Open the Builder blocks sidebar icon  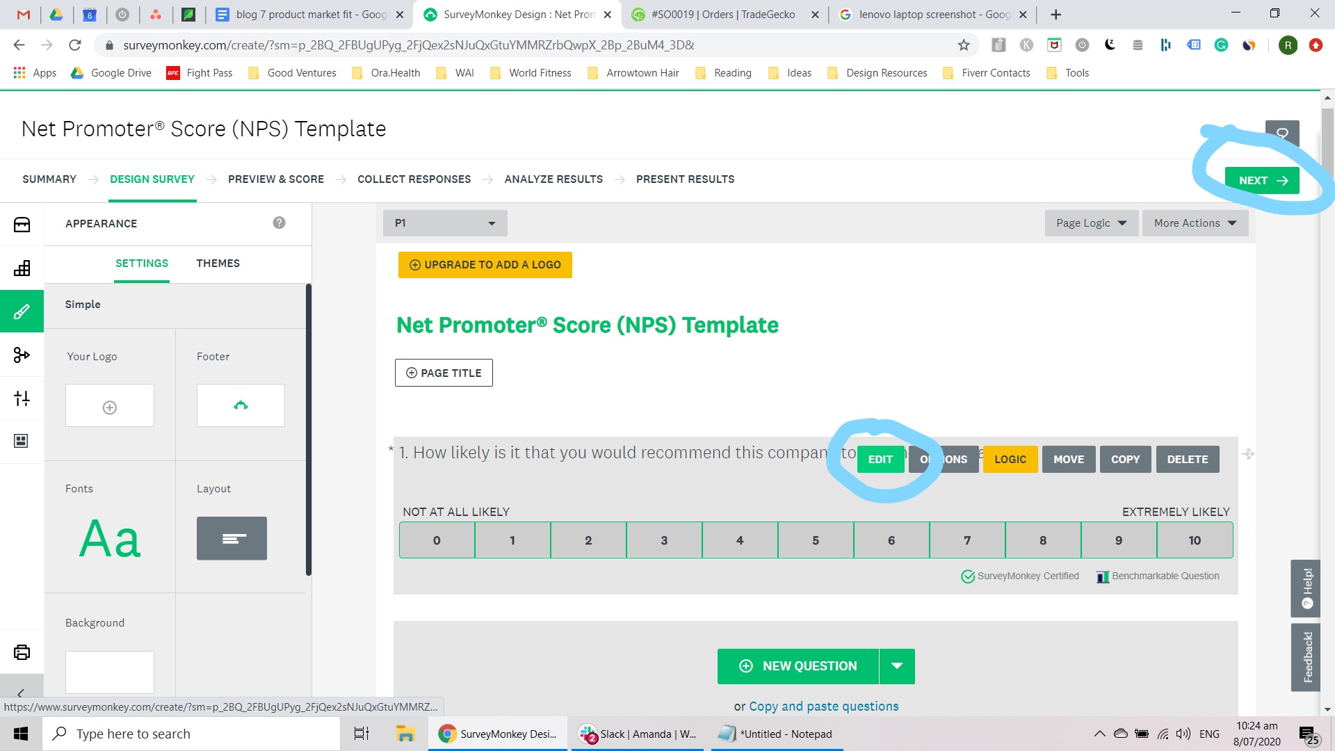pos(22,268)
